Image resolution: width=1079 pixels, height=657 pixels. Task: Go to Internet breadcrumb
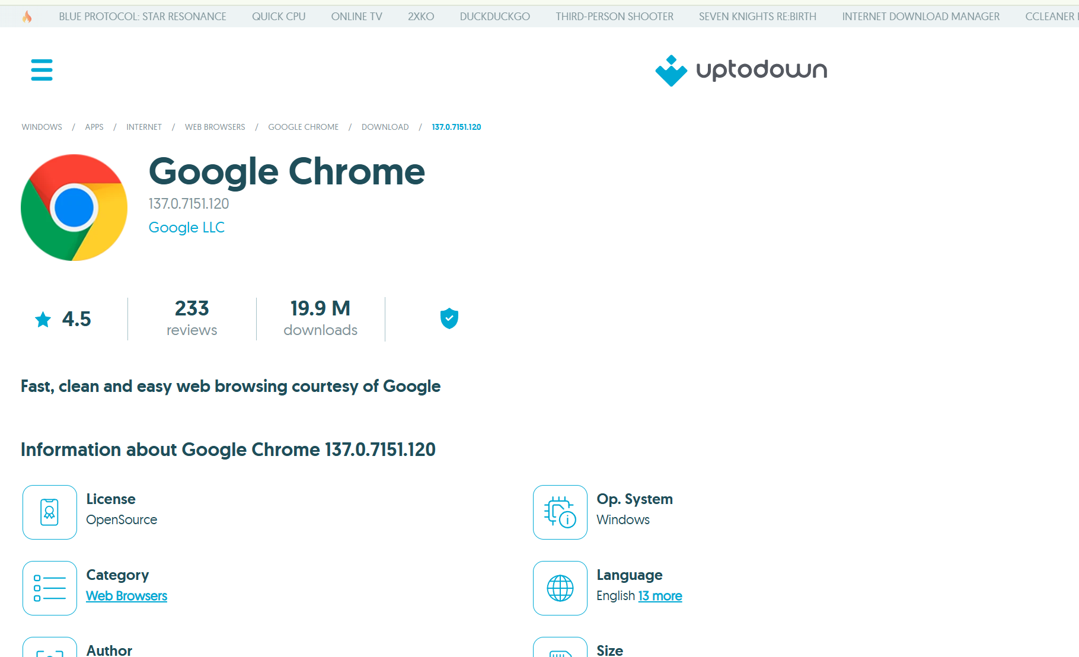point(144,127)
